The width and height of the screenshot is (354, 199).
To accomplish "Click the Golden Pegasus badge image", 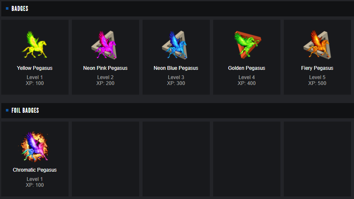I will point(246,45).
